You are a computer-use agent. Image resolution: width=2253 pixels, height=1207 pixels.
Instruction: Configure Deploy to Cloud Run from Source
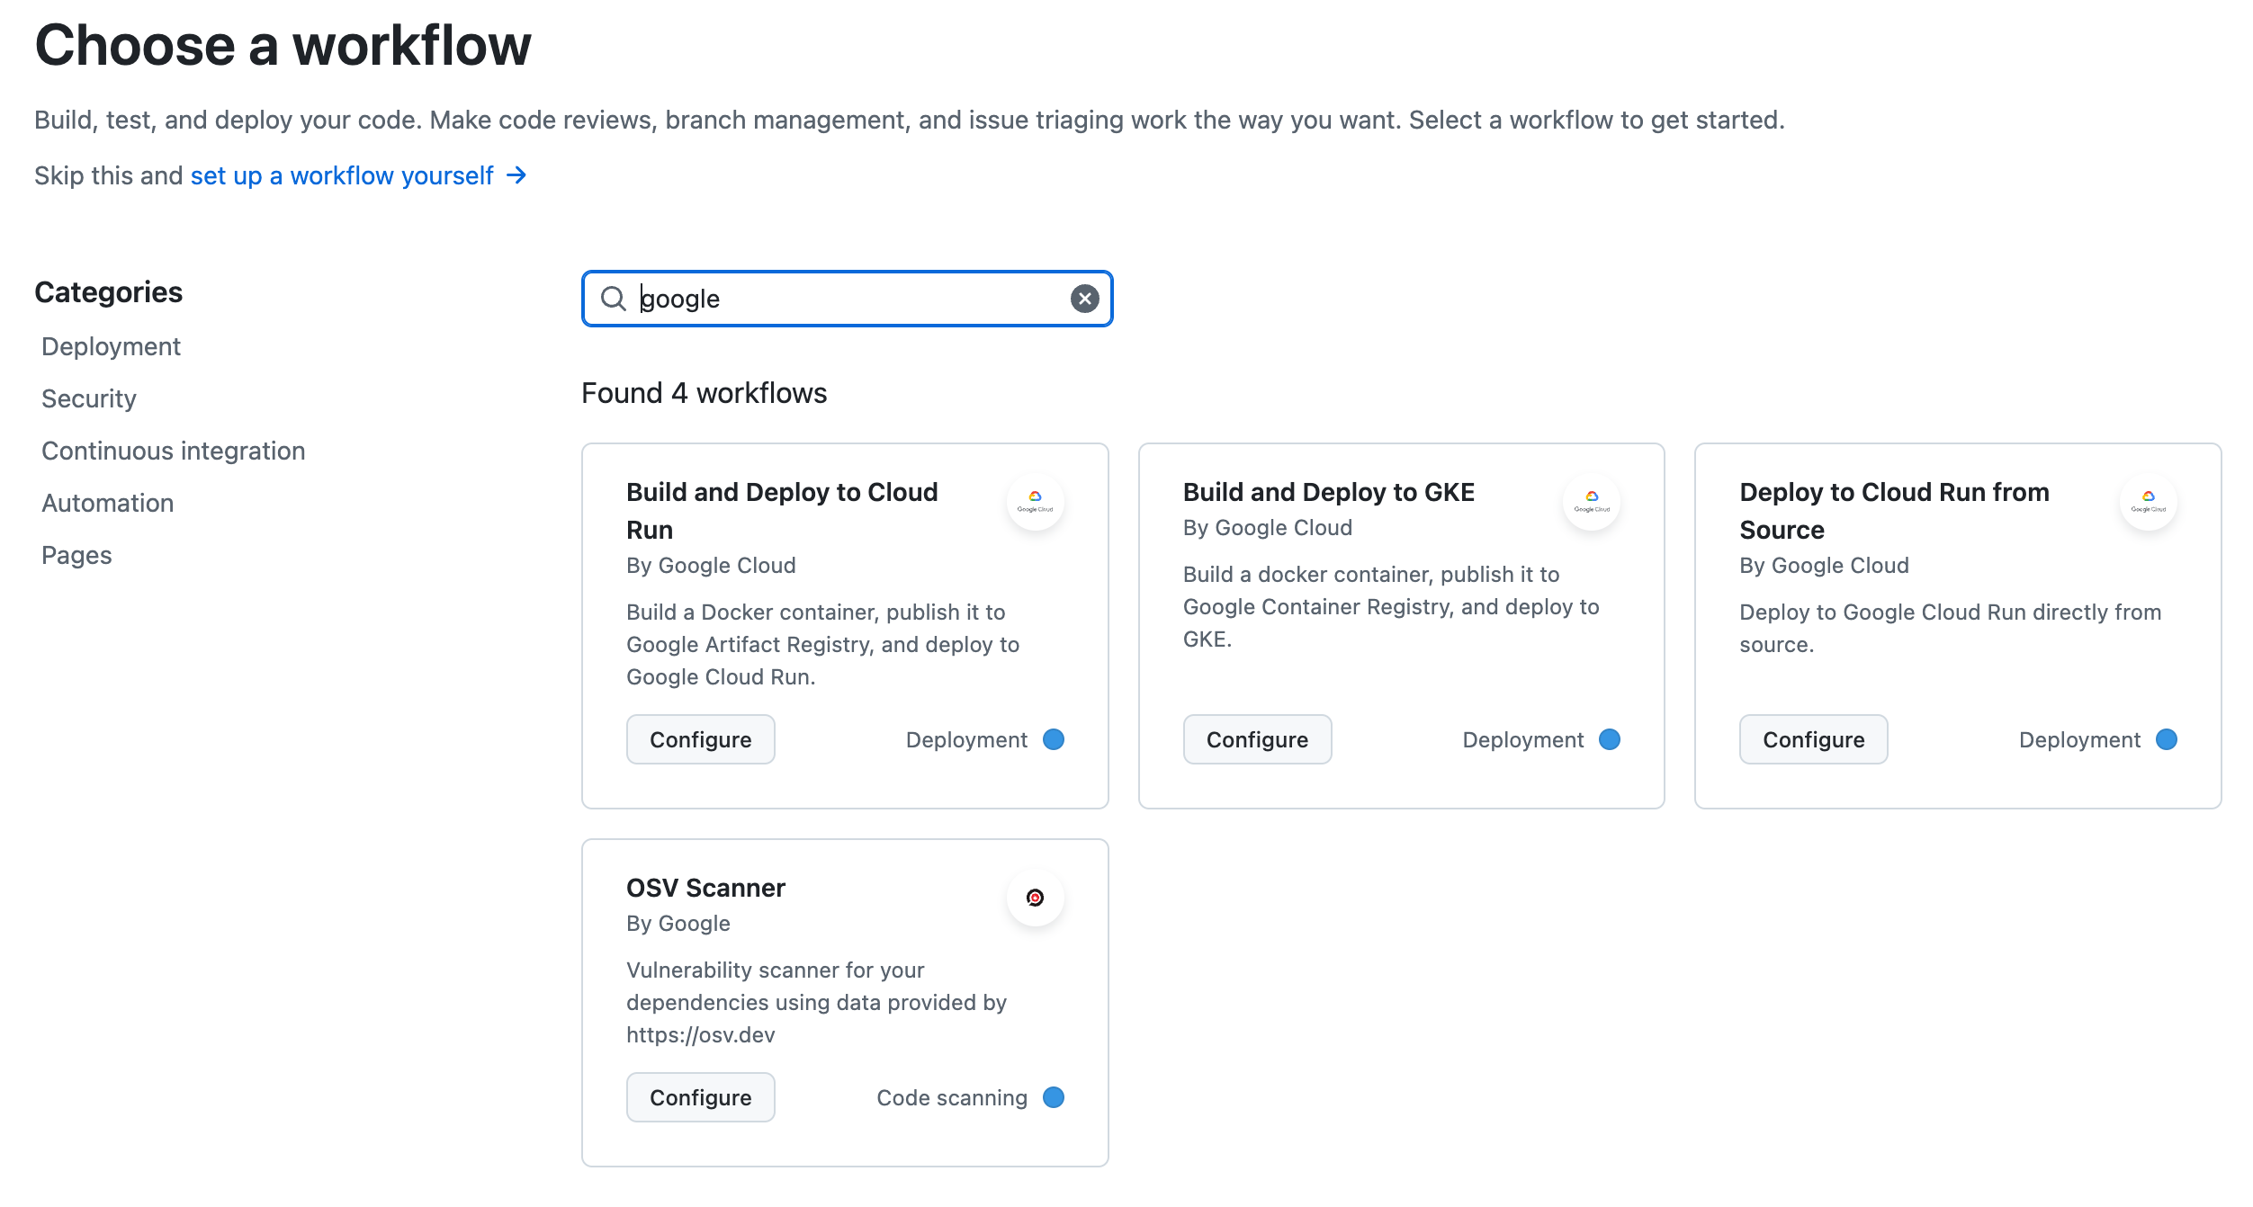coord(1813,739)
